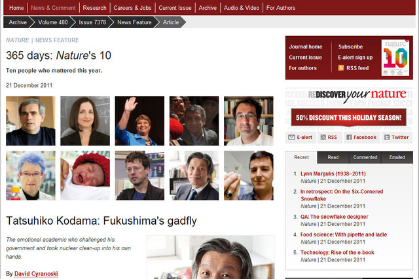419x279 pixels.
Task: Open the For Authors menu
Action: [281, 8]
